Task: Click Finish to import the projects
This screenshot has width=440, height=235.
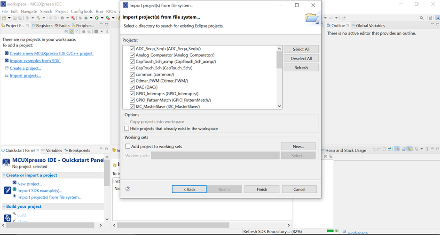Action: [262, 190]
